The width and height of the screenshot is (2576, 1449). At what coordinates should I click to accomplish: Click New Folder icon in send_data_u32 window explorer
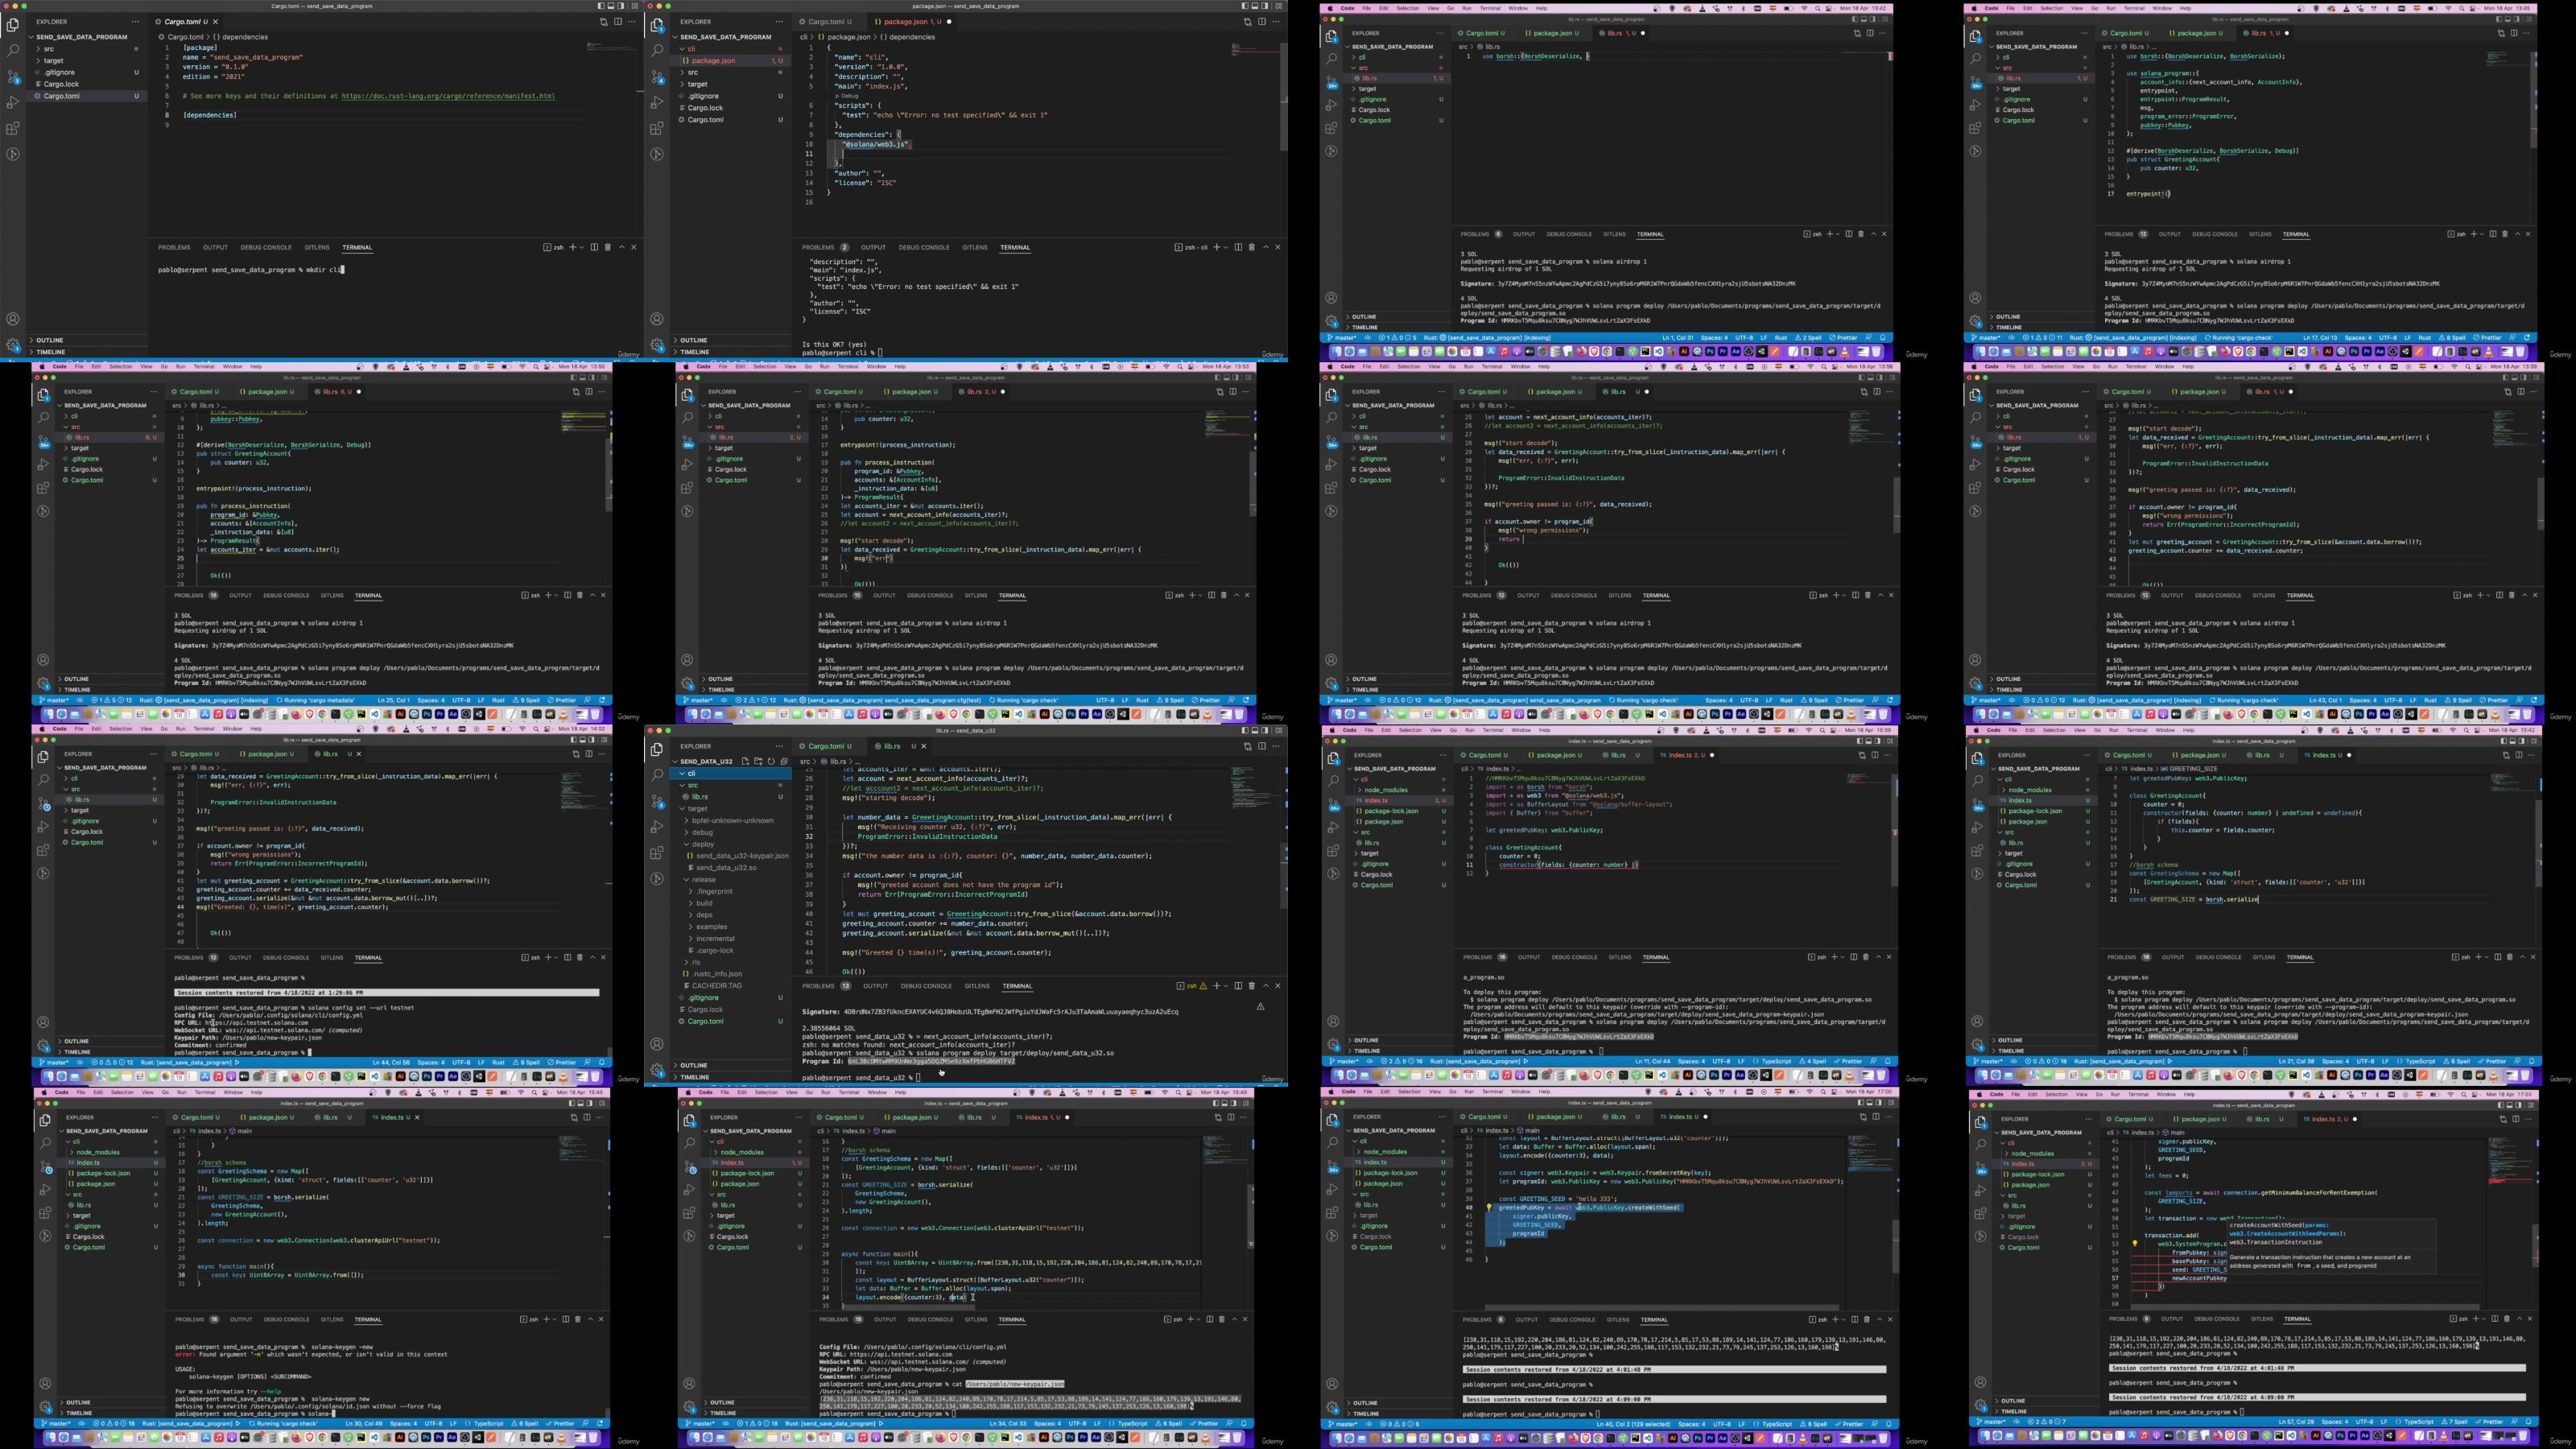(x=758, y=762)
